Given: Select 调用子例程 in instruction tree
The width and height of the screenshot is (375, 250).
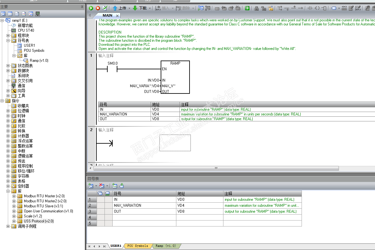Looking at the screenshot, I should click(27, 226).
